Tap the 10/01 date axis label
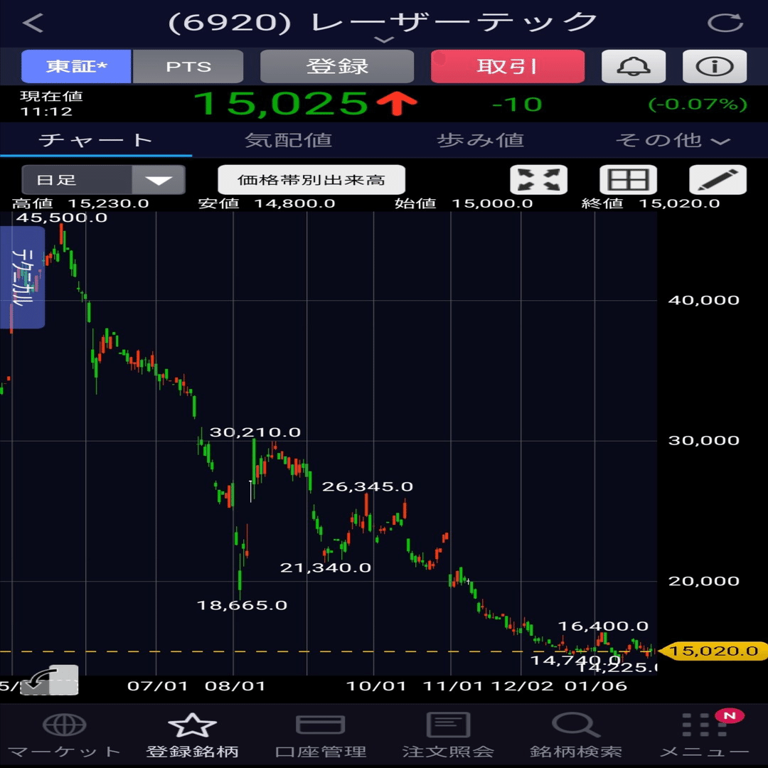This screenshot has height=768, width=768. pos(376,686)
